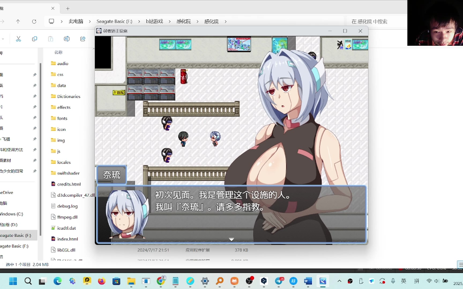Switch input language with 英 indicator
This screenshot has width=463, height=289.
tap(404, 281)
